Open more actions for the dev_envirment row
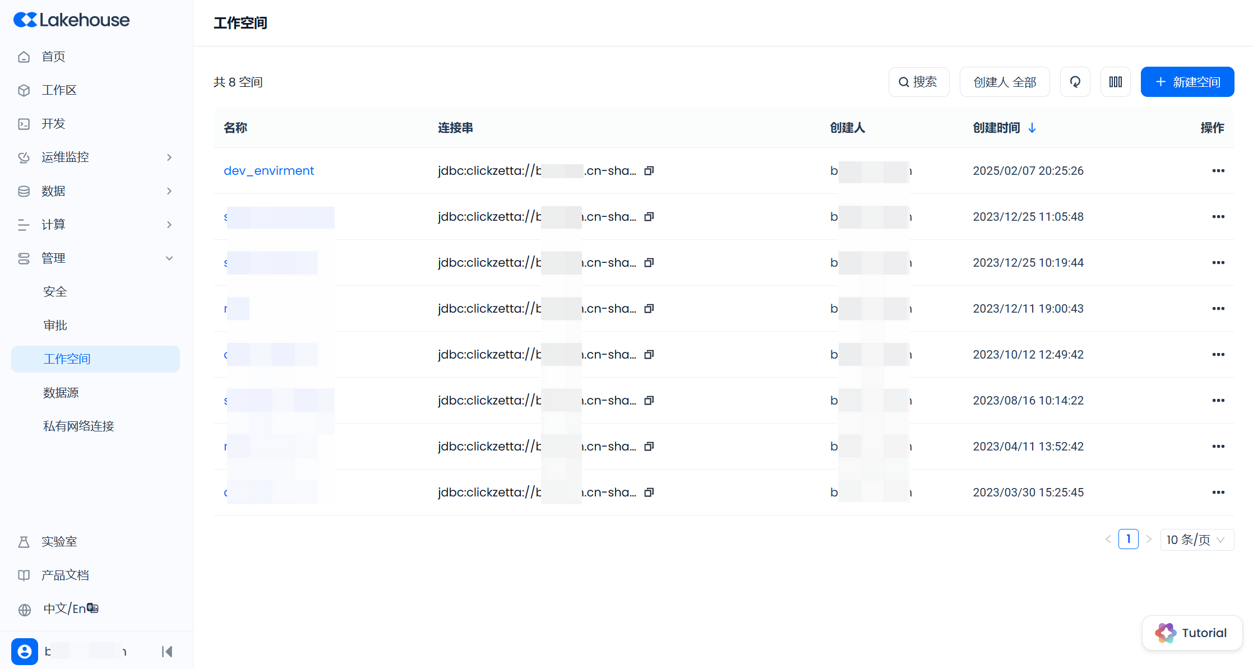 coord(1218,171)
